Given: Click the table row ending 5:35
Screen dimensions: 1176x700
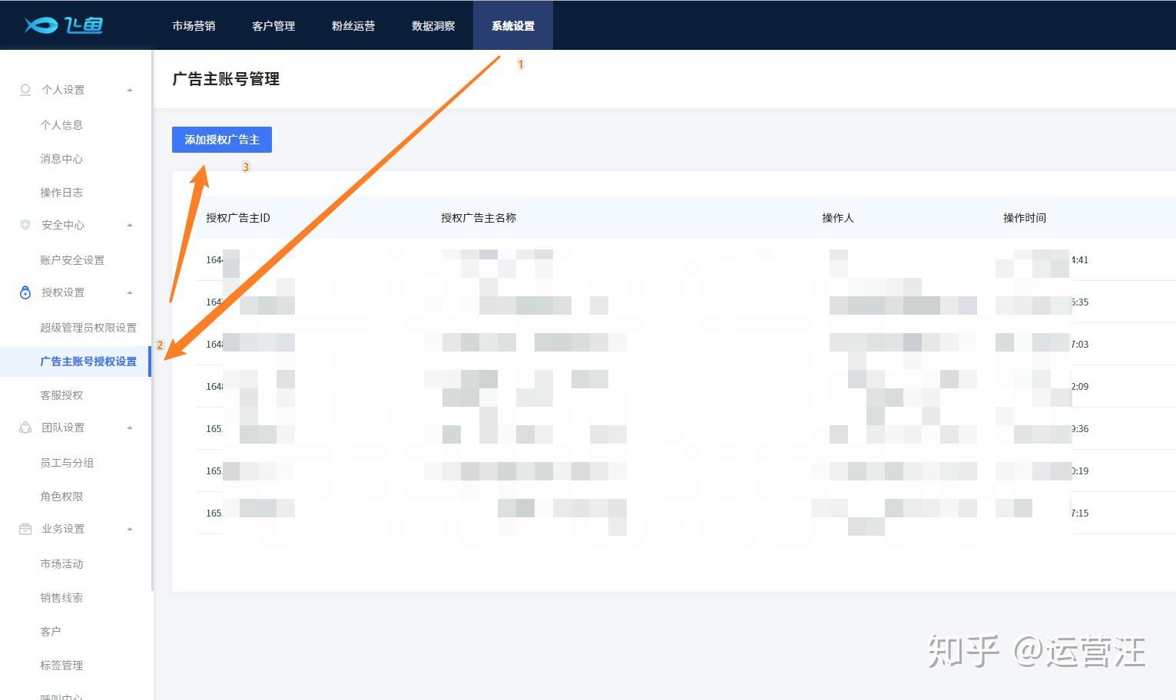Looking at the screenshot, I should tap(686, 302).
